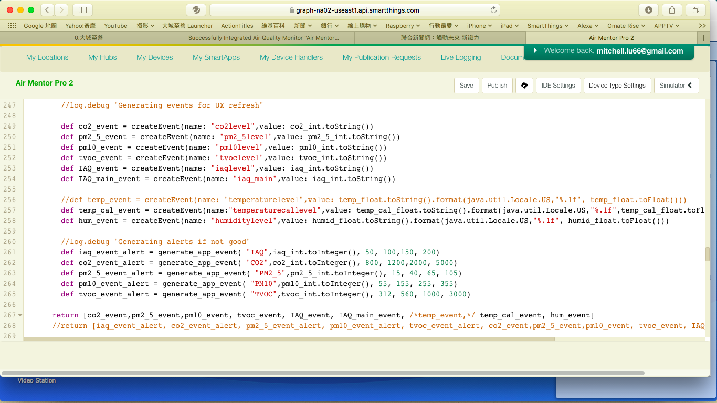717x403 pixels.
Task: Click the cloud upload icon next to Publish
Action: point(524,86)
